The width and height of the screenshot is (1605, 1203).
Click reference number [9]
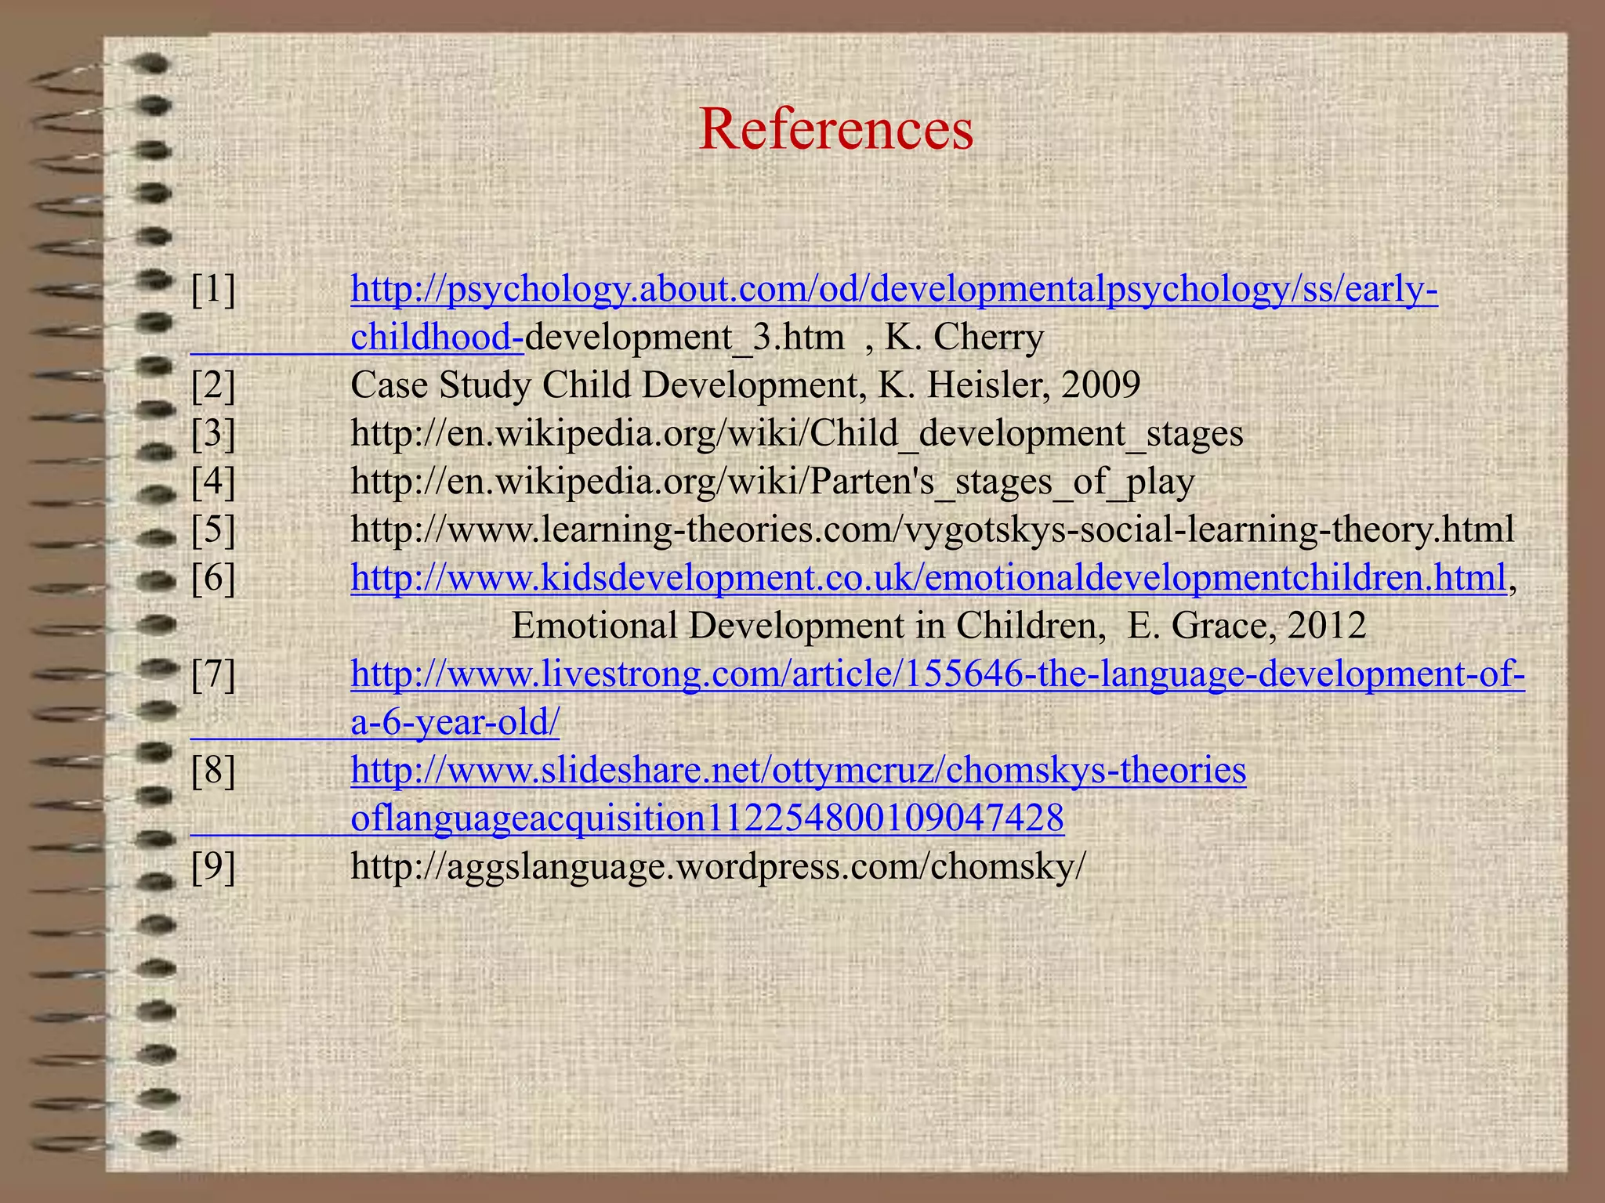213,867
